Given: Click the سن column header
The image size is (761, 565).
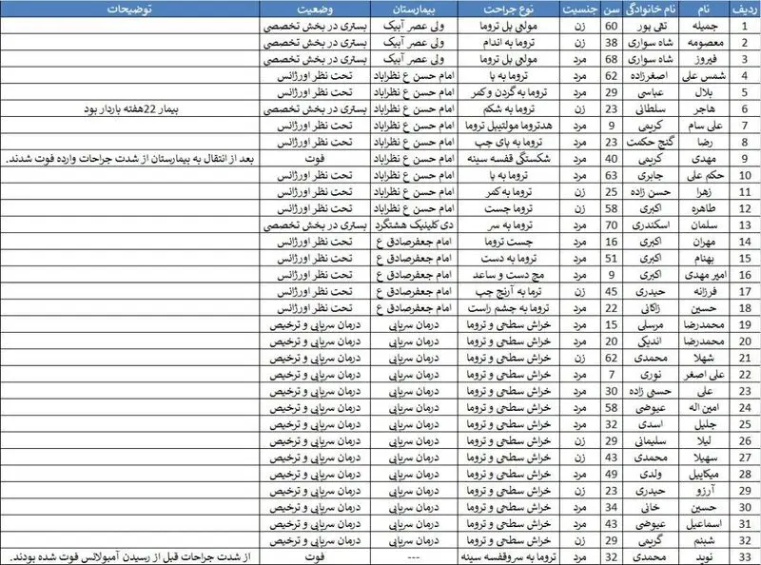Looking at the screenshot, I should point(612,9).
